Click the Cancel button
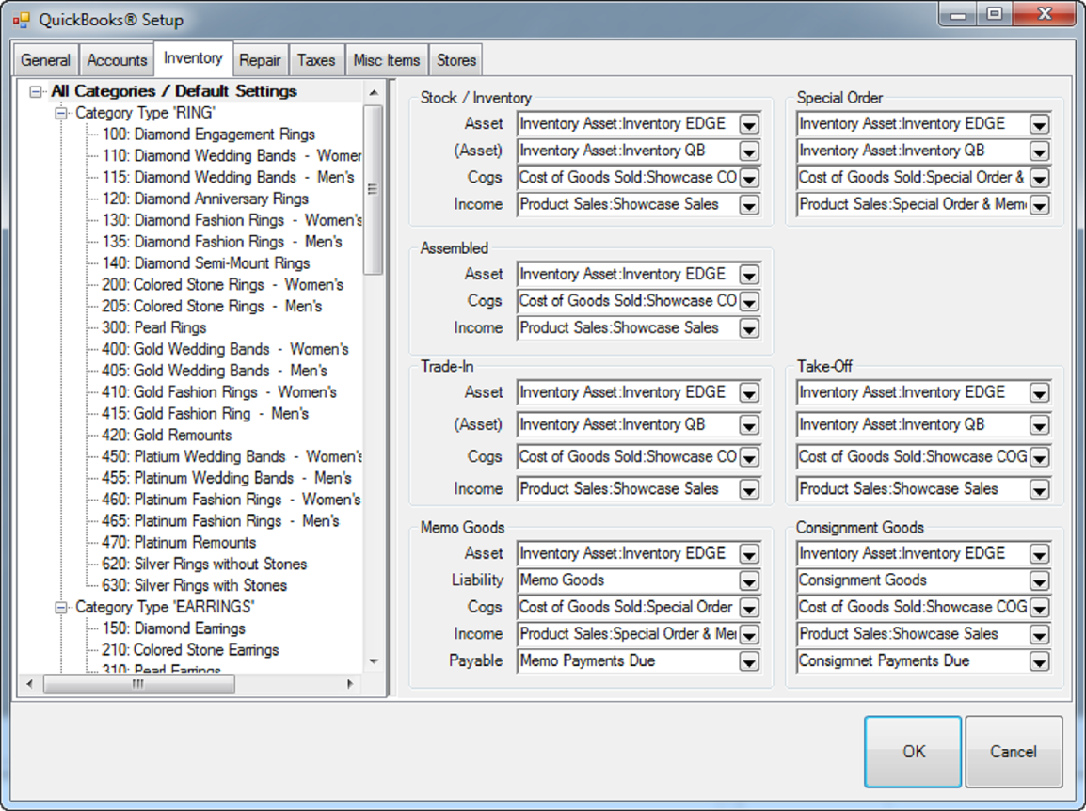1086x811 pixels. click(1014, 751)
